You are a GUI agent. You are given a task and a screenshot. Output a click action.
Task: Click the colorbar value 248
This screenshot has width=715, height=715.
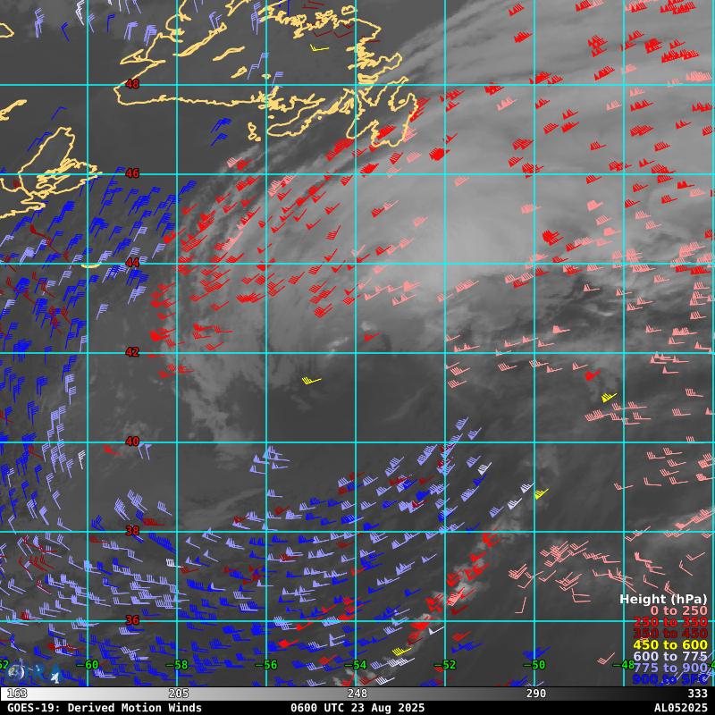click(357, 694)
